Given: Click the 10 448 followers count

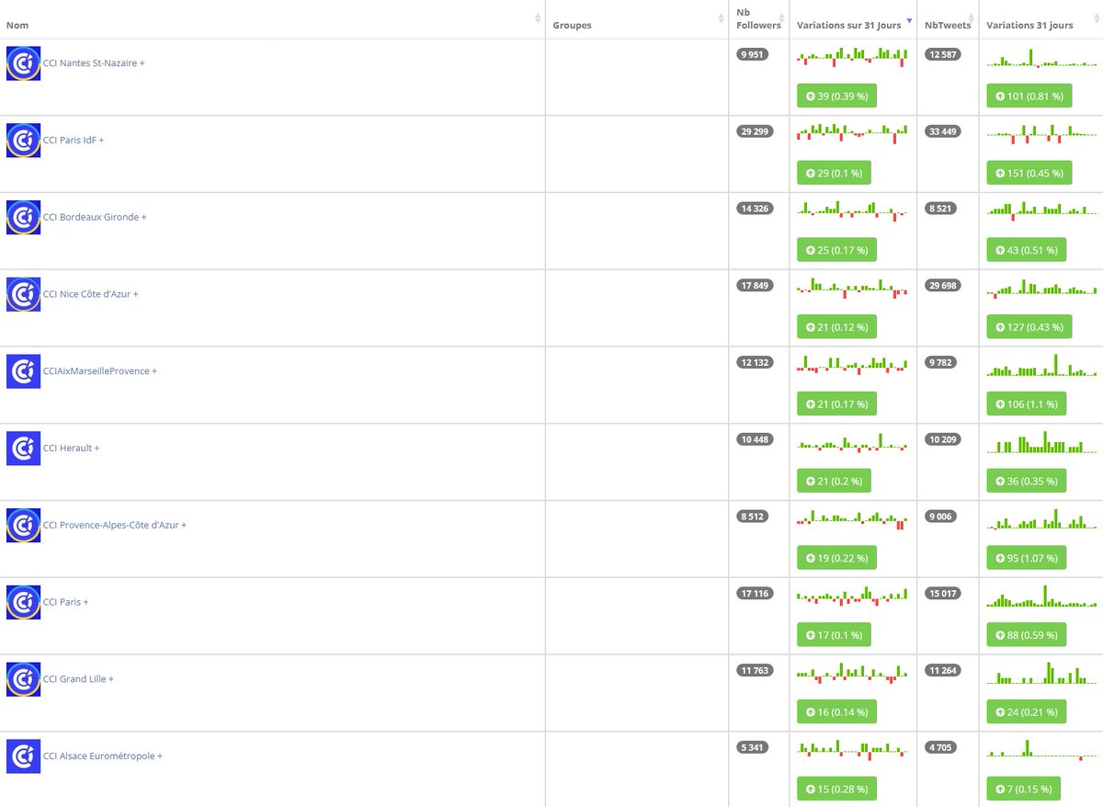Looking at the screenshot, I should point(755,439).
